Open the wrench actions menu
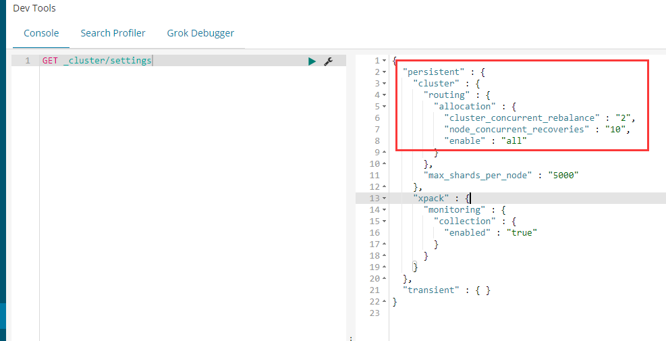Image resolution: width=666 pixels, height=341 pixels. point(329,61)
